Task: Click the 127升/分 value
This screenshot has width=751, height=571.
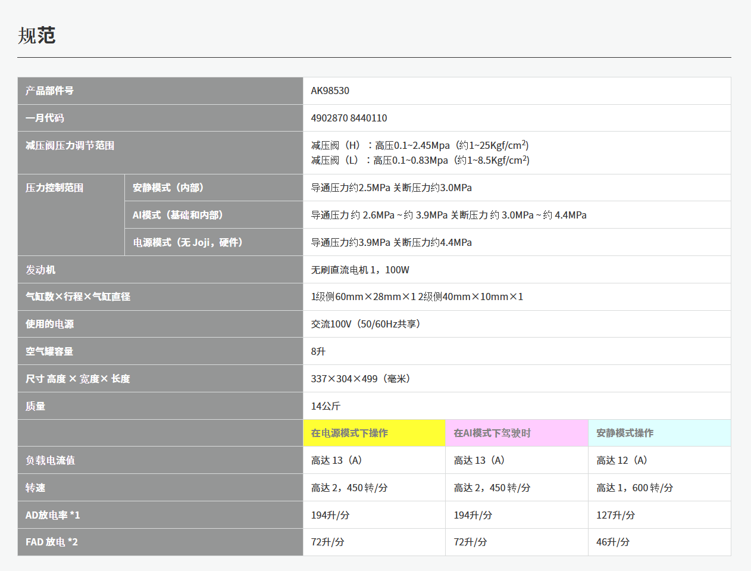Action: [x=616, y=515]
